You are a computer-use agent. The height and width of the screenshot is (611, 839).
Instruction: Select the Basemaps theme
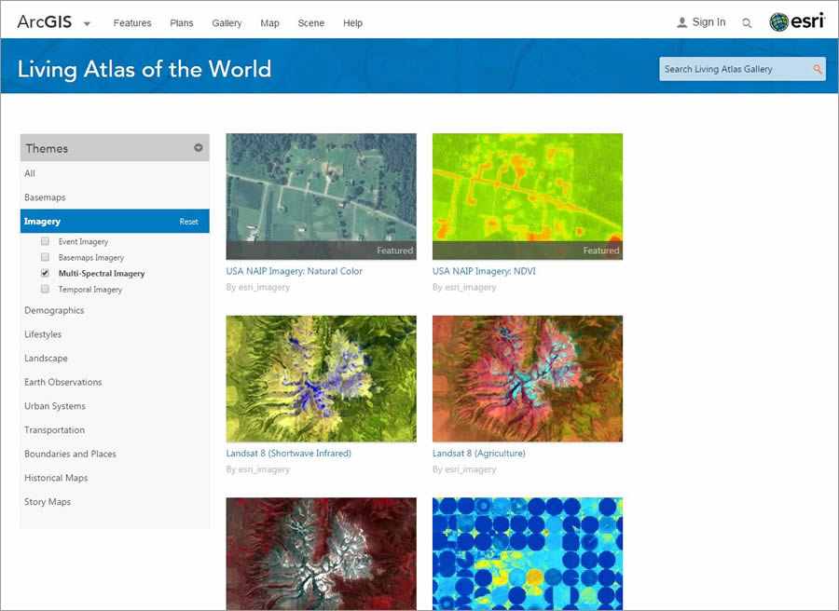[x=45, y=197]
